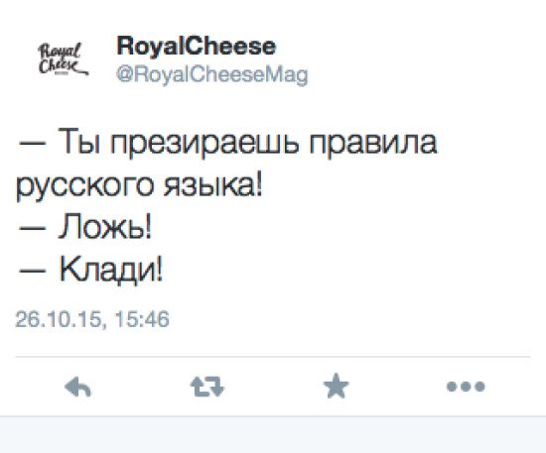Viewport: 546px width, 453px height.
Task: Click the word "правила" in the tweet
Action: tap(373, 143)
